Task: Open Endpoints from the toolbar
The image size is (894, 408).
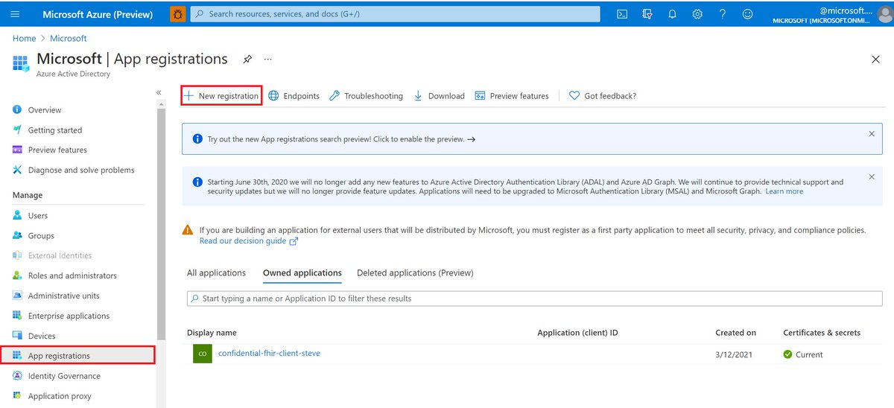Action: click(x=294, y=96)
